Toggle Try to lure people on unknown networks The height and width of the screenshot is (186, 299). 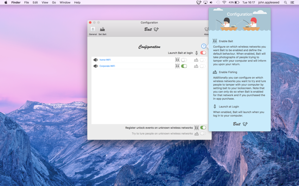(x=203, y=133)
